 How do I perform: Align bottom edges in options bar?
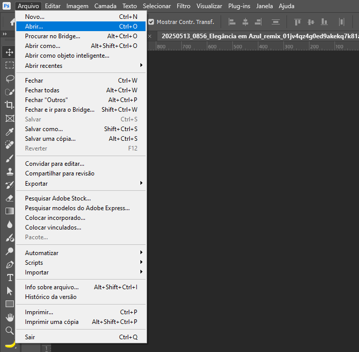coord(324,22)
